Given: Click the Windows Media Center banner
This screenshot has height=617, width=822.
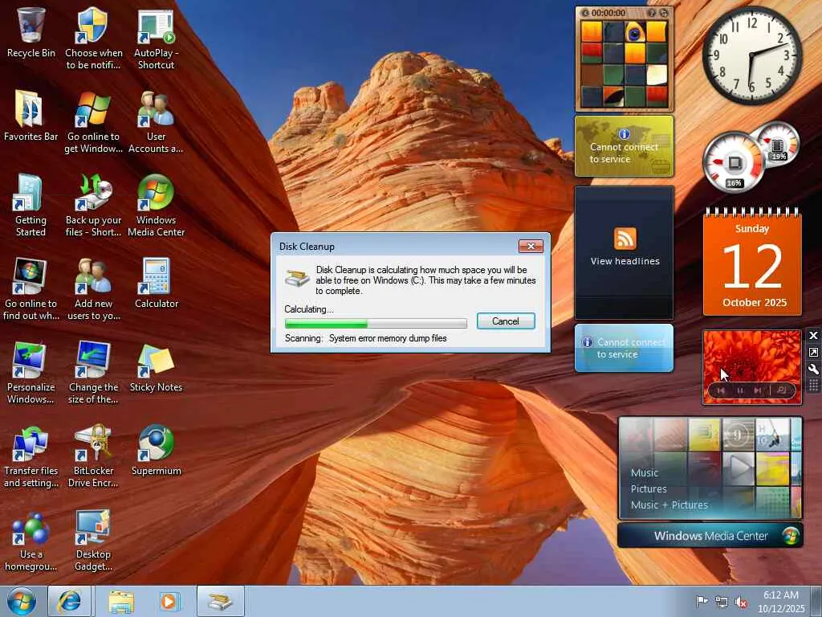Looking at the screenshot, I should [710, 536].
